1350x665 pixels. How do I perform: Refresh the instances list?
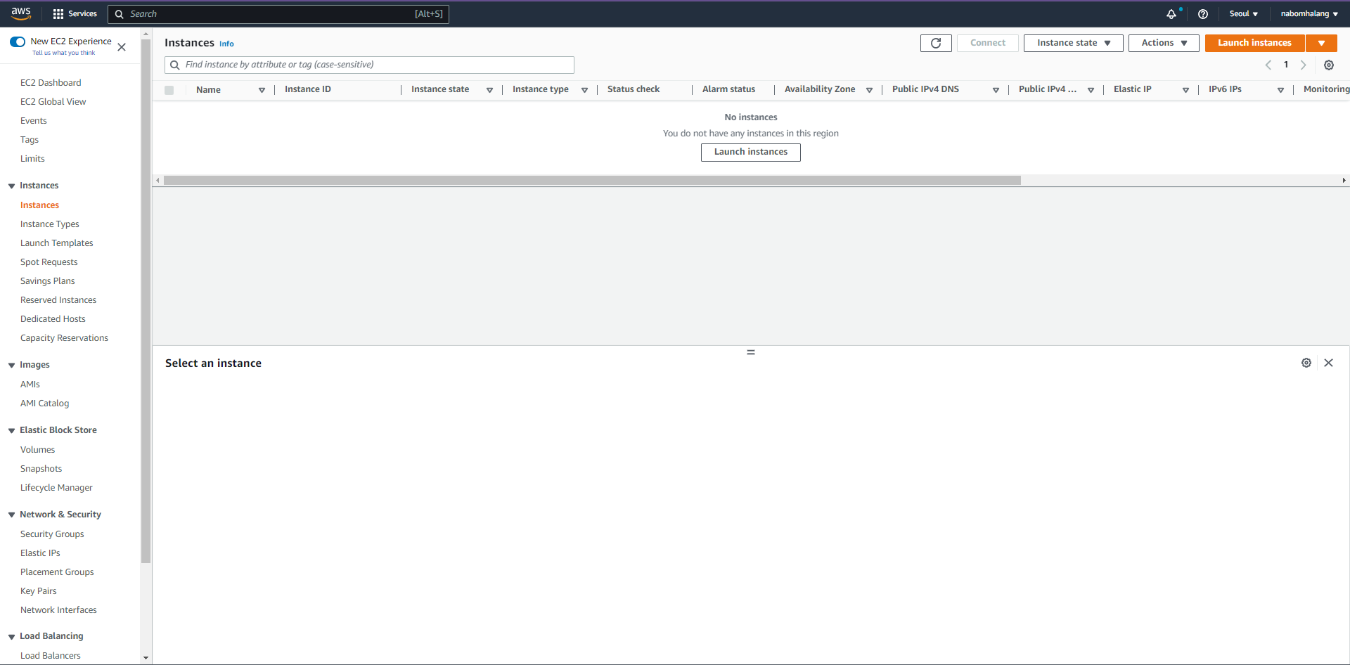tap(936, 43)
